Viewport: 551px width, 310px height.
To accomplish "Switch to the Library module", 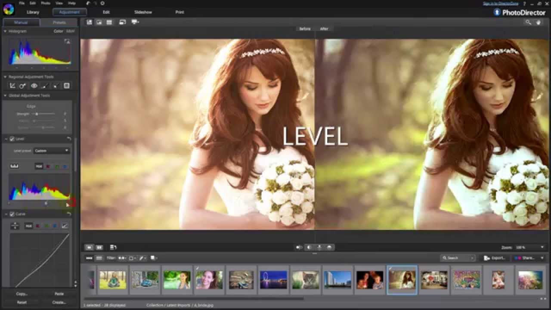I will coord(32,12).
